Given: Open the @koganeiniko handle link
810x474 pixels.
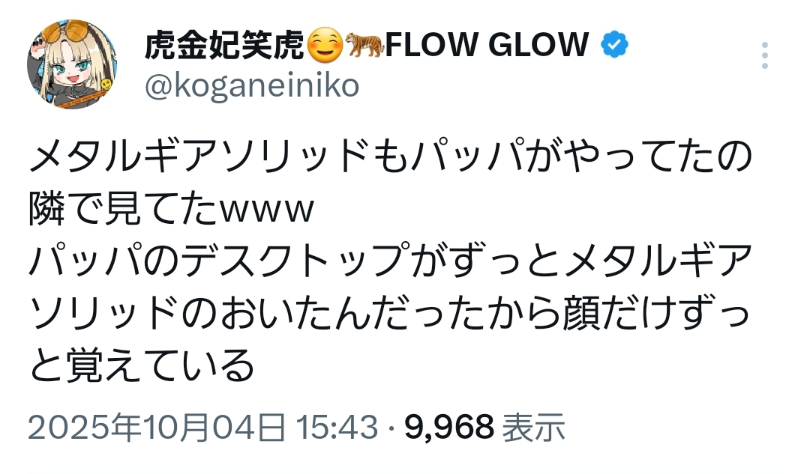Looking at the screenshot, I should [x=251, y=87].
